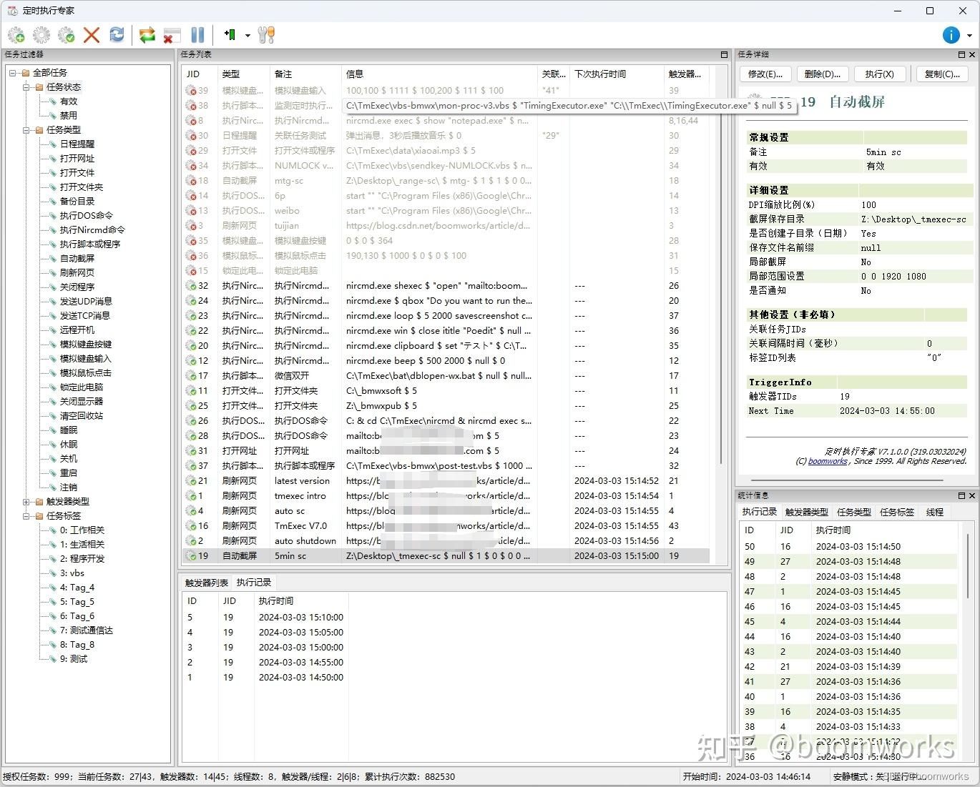Close the 任务详细 panel
The height and width of the screenshot is (787, 980).
point(972,55)
